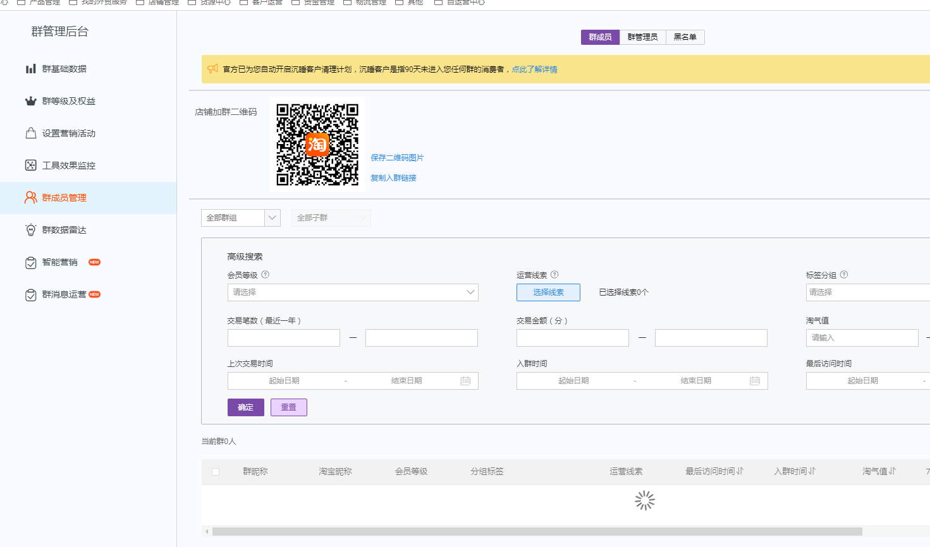
Task: Sort by 最后访问时间 column
Action: 740,471
